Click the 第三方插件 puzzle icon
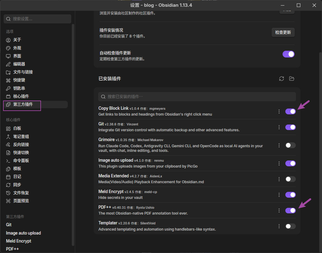Screen dimensions: 322x253 point(8,105)
